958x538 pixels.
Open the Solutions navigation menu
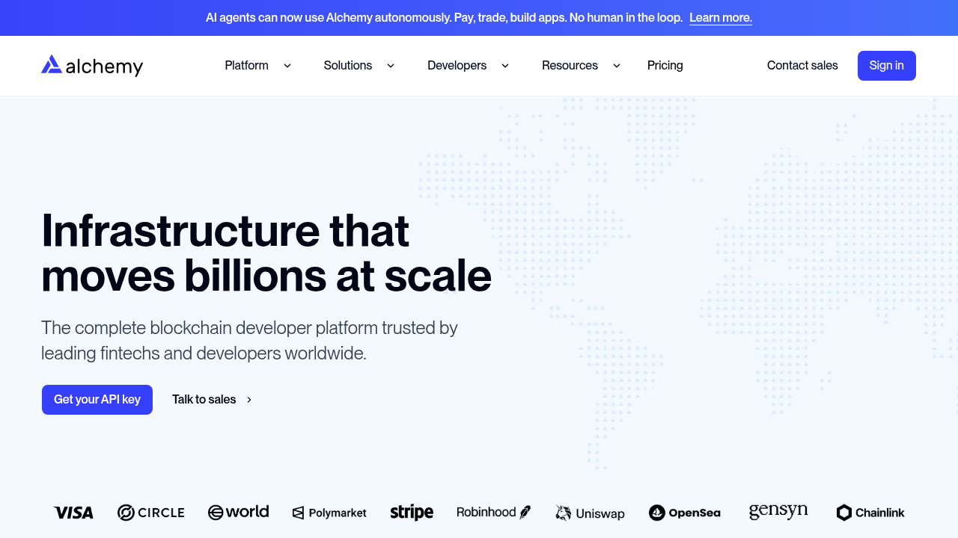coord(348,66)
